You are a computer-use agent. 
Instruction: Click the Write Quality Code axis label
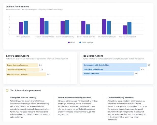pos(23,37)
